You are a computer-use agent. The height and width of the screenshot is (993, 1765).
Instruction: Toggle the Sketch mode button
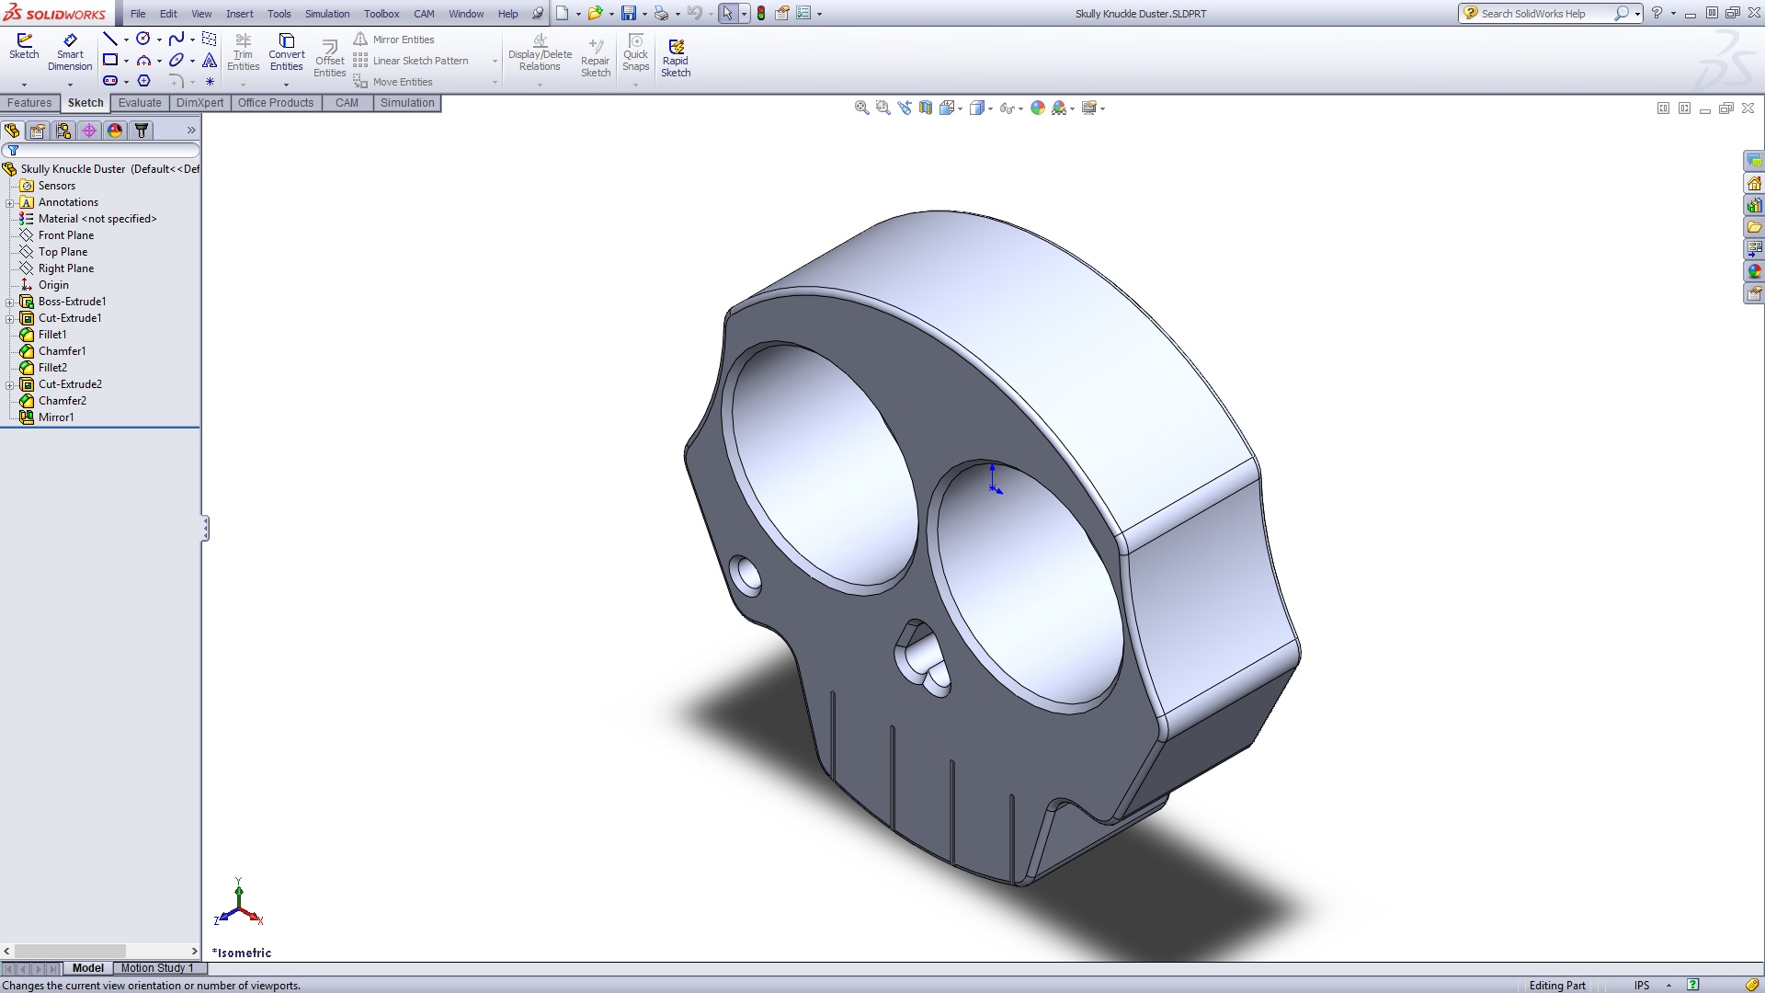24,47
